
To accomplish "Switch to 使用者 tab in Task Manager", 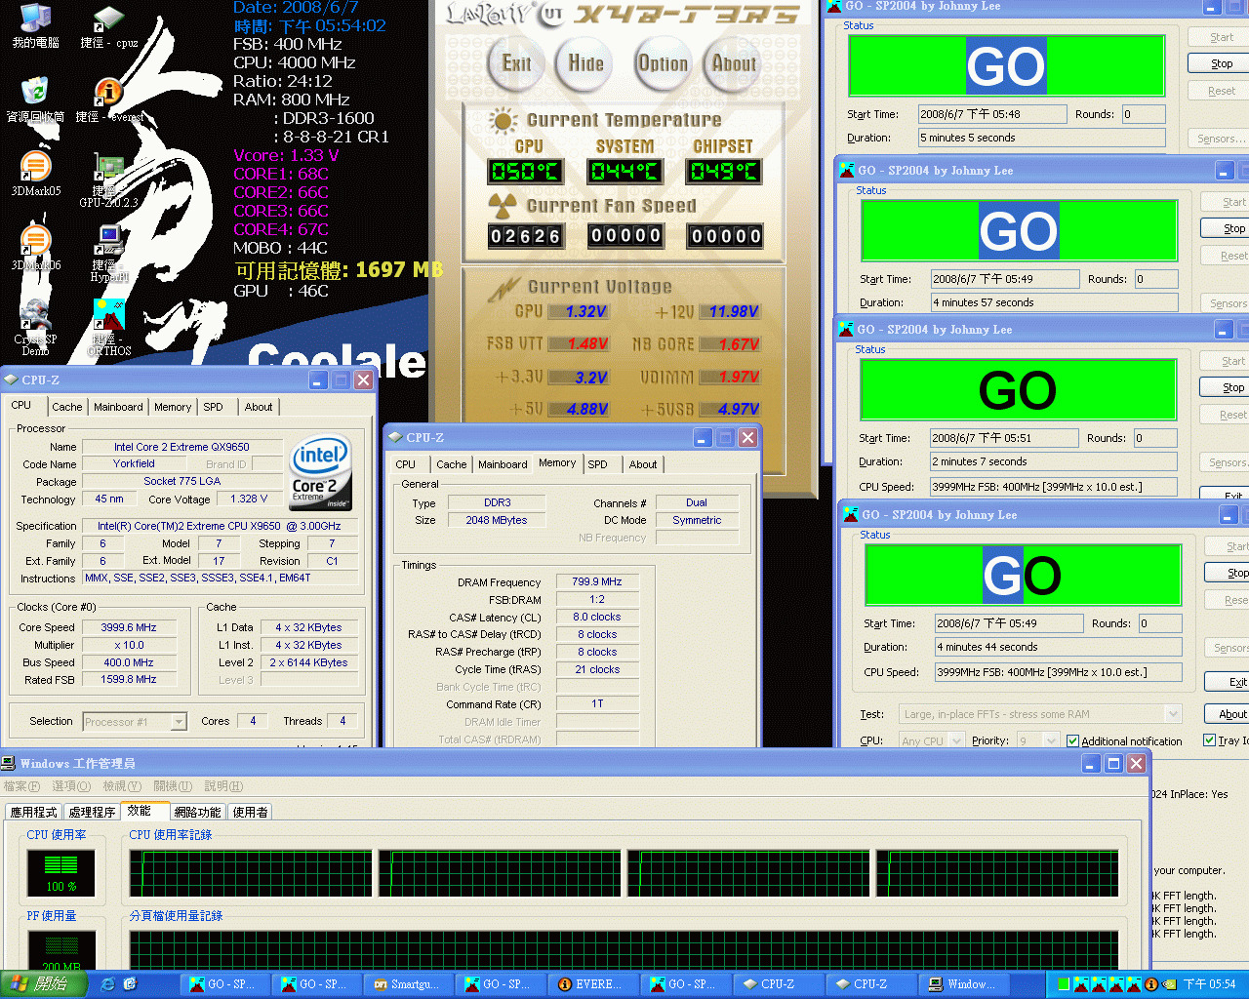I will (250, 812).
